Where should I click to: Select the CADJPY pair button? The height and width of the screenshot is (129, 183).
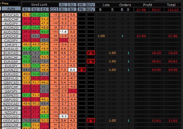tap(11, 40)
